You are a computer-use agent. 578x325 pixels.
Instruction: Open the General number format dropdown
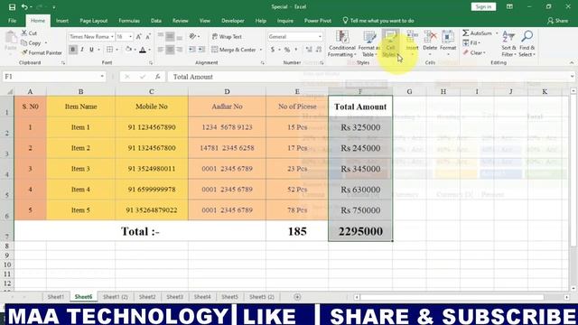tap(320, 37)
